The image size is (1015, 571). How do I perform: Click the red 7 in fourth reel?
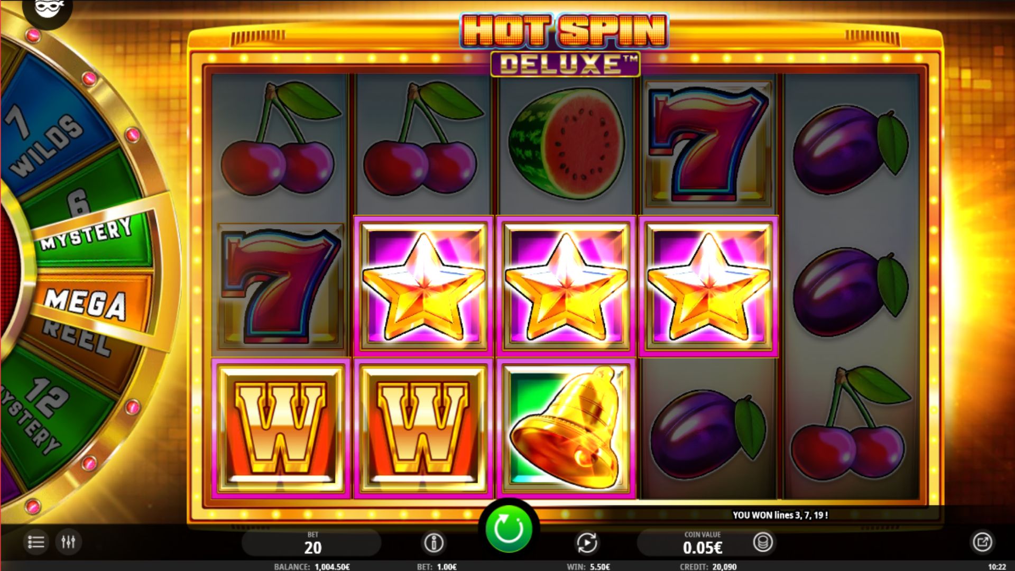pos(708,143)
